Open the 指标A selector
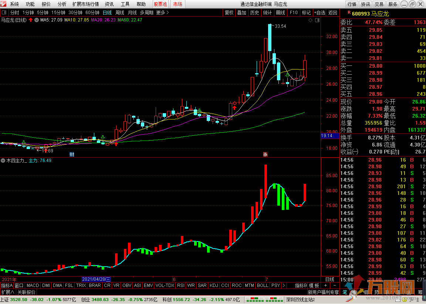Viewport: 426px width, 304px height. 7,285
